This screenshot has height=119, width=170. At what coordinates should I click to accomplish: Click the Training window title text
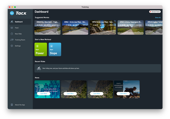coord(85,7)
